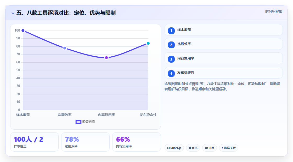
Task: Click the x-axis label 内容复用率
Action: click(106, 115)
